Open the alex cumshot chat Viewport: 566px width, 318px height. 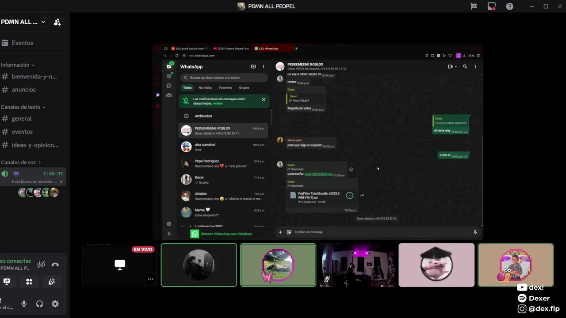[x=224, y=147]
